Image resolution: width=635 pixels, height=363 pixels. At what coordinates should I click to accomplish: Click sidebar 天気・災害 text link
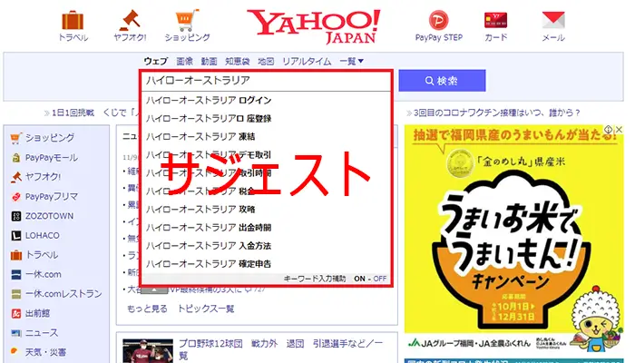[45, 352]
